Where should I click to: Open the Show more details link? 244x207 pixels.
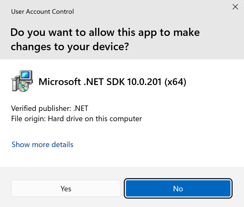[42, 144]
